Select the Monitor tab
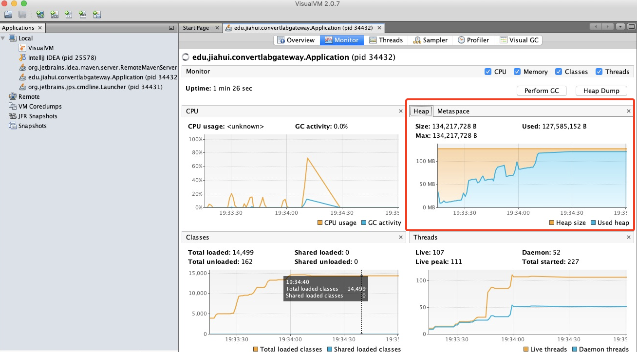 click(x=341, y=40)
